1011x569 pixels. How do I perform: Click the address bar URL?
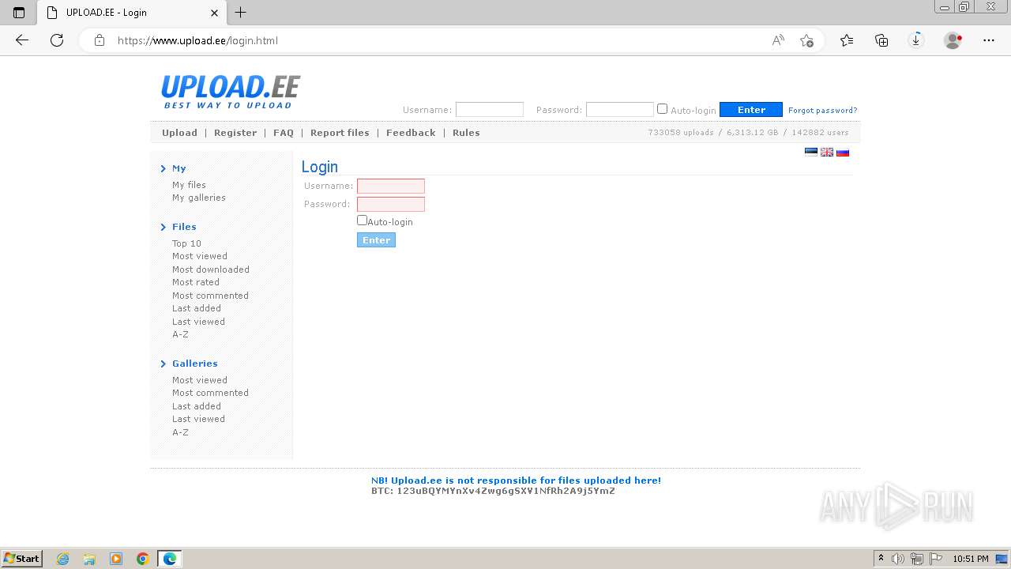(x=197, y=40)
